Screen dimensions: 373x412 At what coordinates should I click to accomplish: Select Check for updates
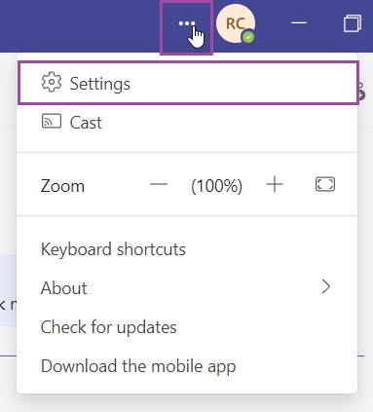(187, 327)
